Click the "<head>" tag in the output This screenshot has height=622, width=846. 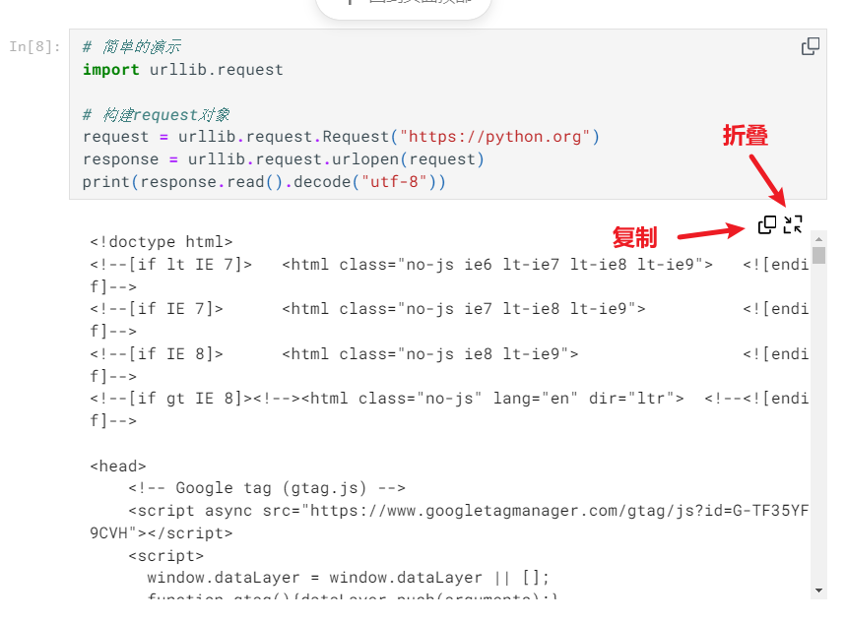(118, 466)
